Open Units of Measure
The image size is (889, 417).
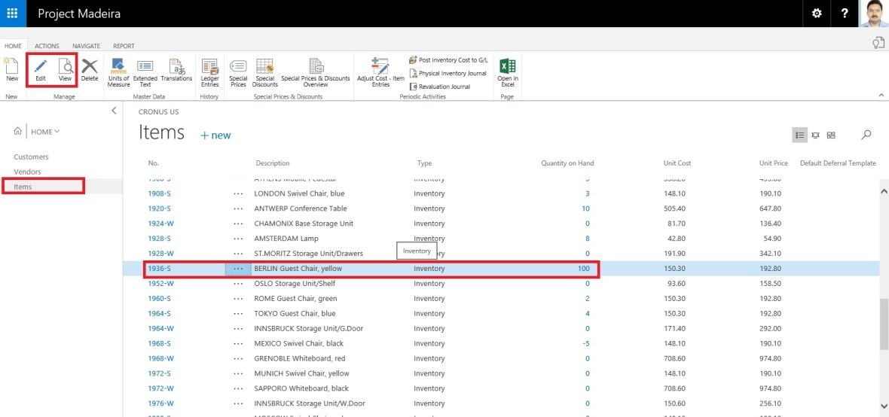coord(118,71)
